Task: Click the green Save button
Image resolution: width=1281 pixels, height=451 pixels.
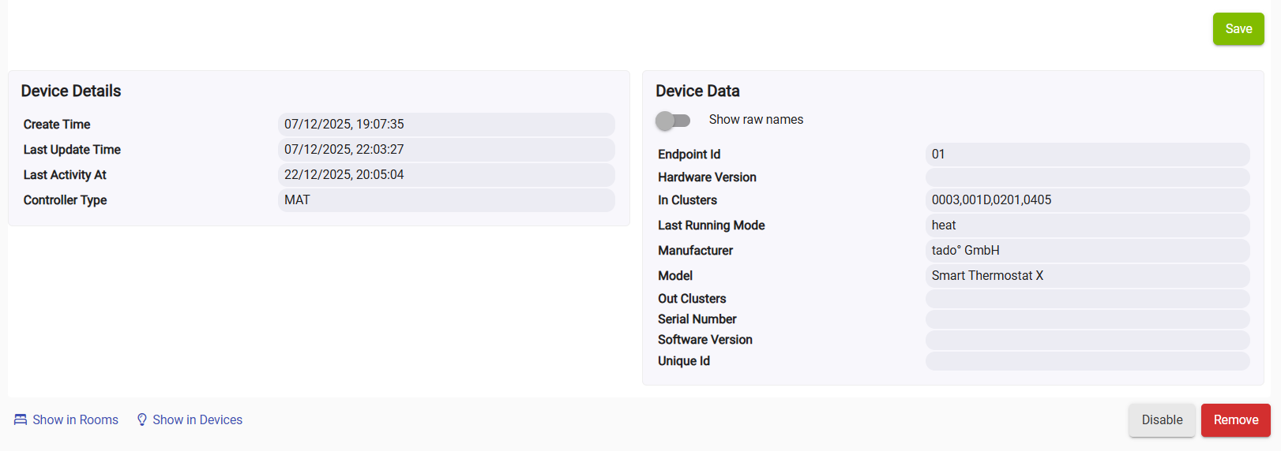Action: (1238, 29)
